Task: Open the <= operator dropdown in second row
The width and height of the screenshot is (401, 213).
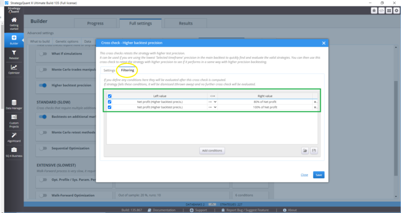Action: click(212, 107)
